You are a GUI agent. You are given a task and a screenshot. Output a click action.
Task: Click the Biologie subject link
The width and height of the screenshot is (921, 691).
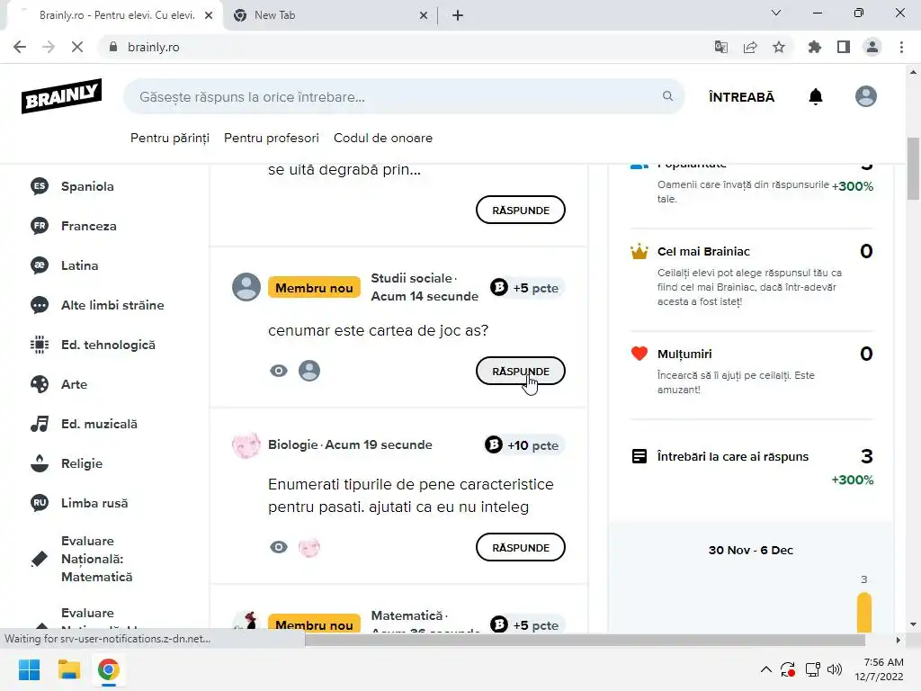(x=292, y=444)
